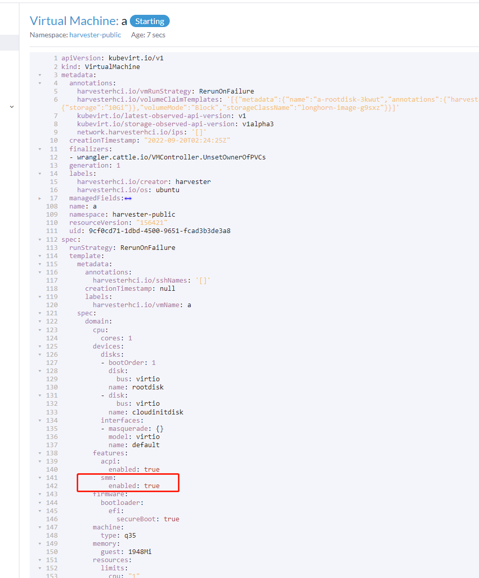Click the Starting status badge

150,21
